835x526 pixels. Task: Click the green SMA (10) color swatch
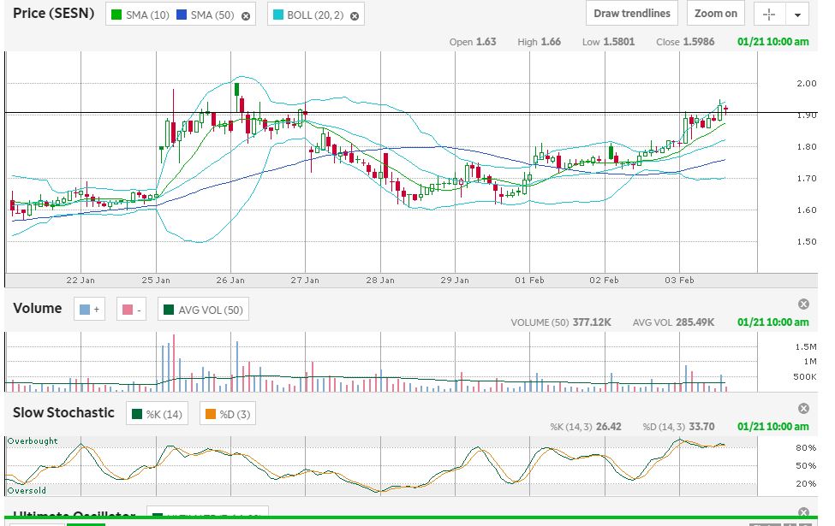[117, 16]
